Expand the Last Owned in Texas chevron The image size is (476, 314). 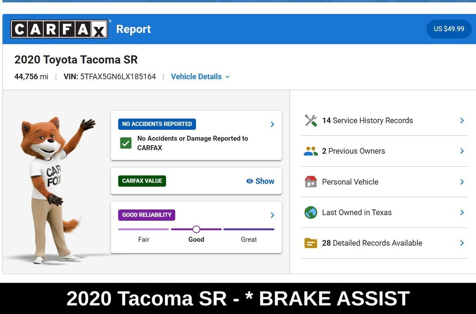(x=462, y=212)
